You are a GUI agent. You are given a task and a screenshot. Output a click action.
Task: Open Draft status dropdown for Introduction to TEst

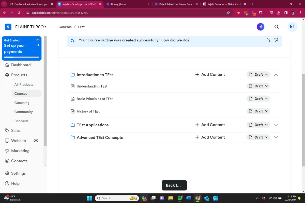[x=258, y=75]
